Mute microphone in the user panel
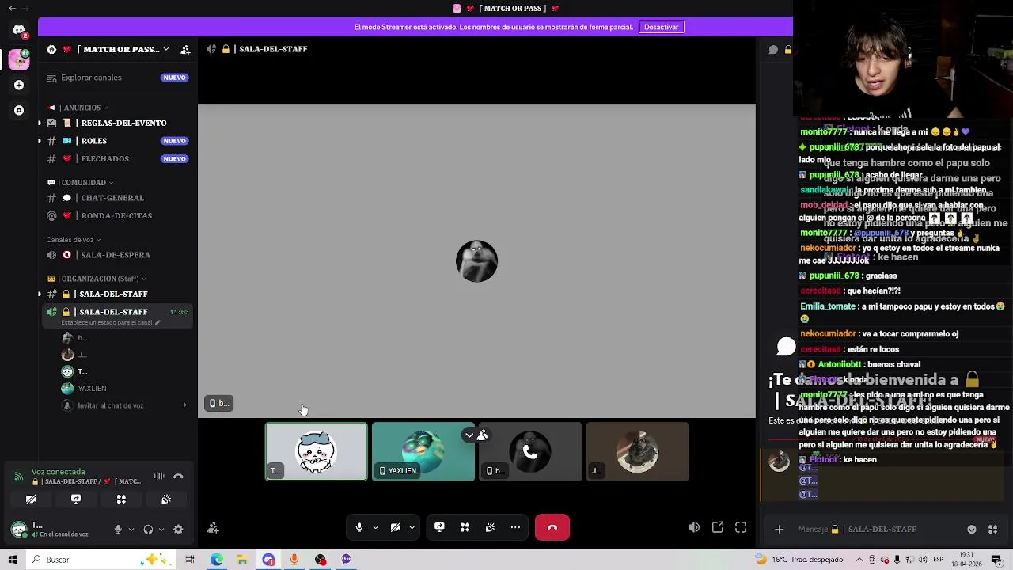This screenshot has height=570, width=1013. (118, 530)
